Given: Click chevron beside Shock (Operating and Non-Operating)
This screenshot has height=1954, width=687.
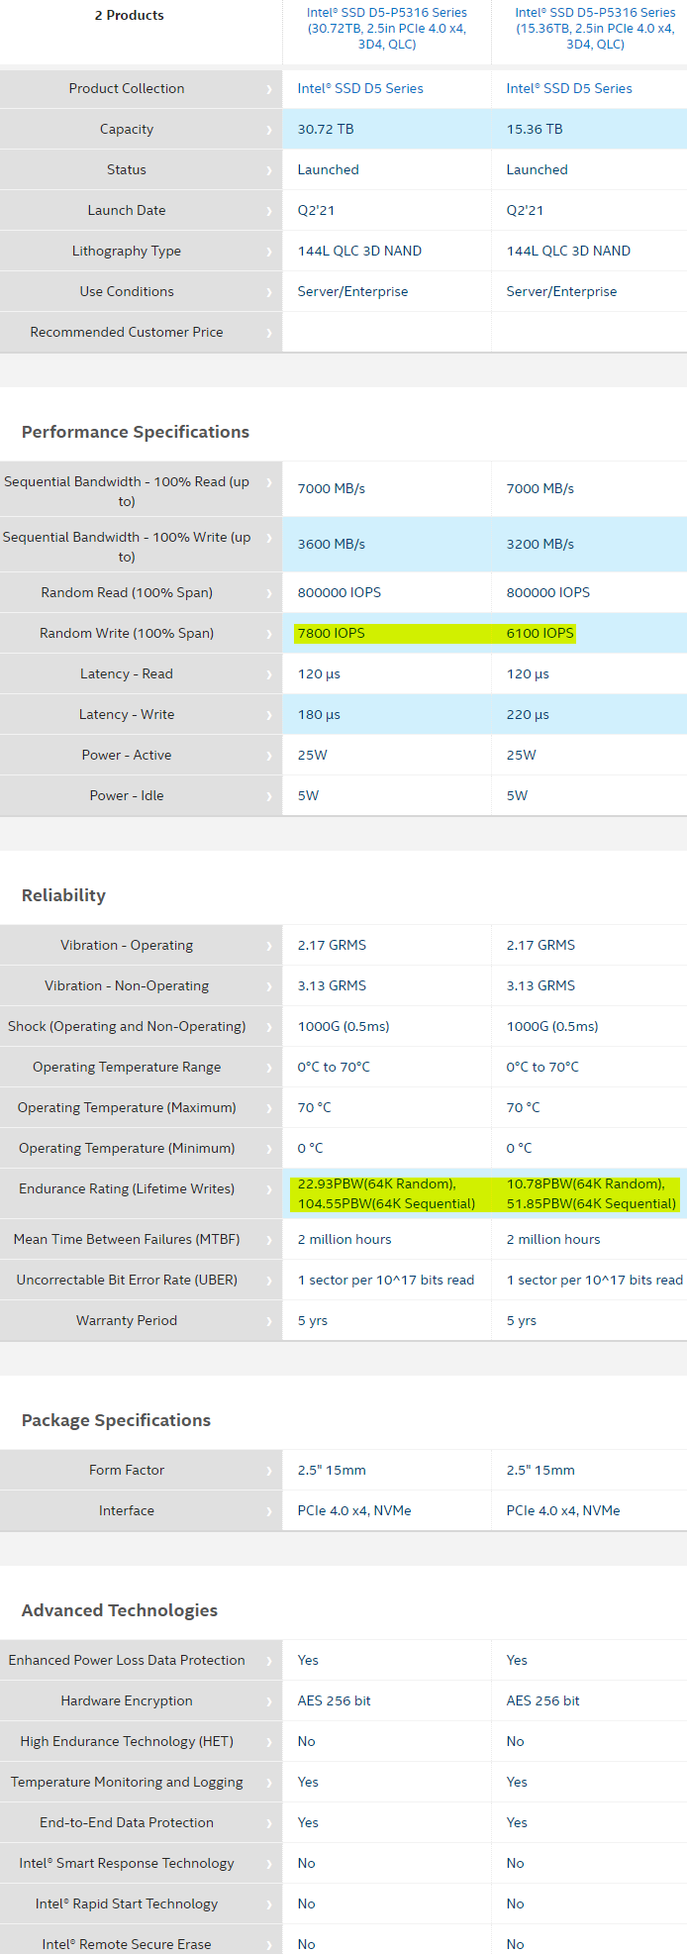Looking at the screenshot, I should (268, 1027).
